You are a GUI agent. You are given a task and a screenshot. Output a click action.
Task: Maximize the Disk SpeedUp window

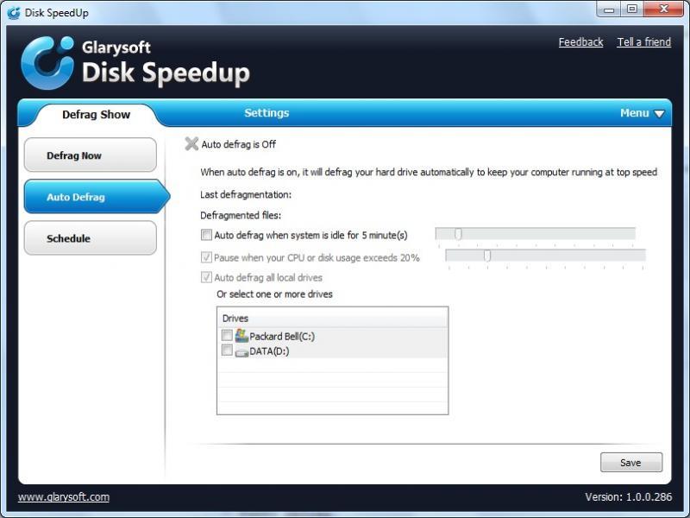(x=632, y=9)
